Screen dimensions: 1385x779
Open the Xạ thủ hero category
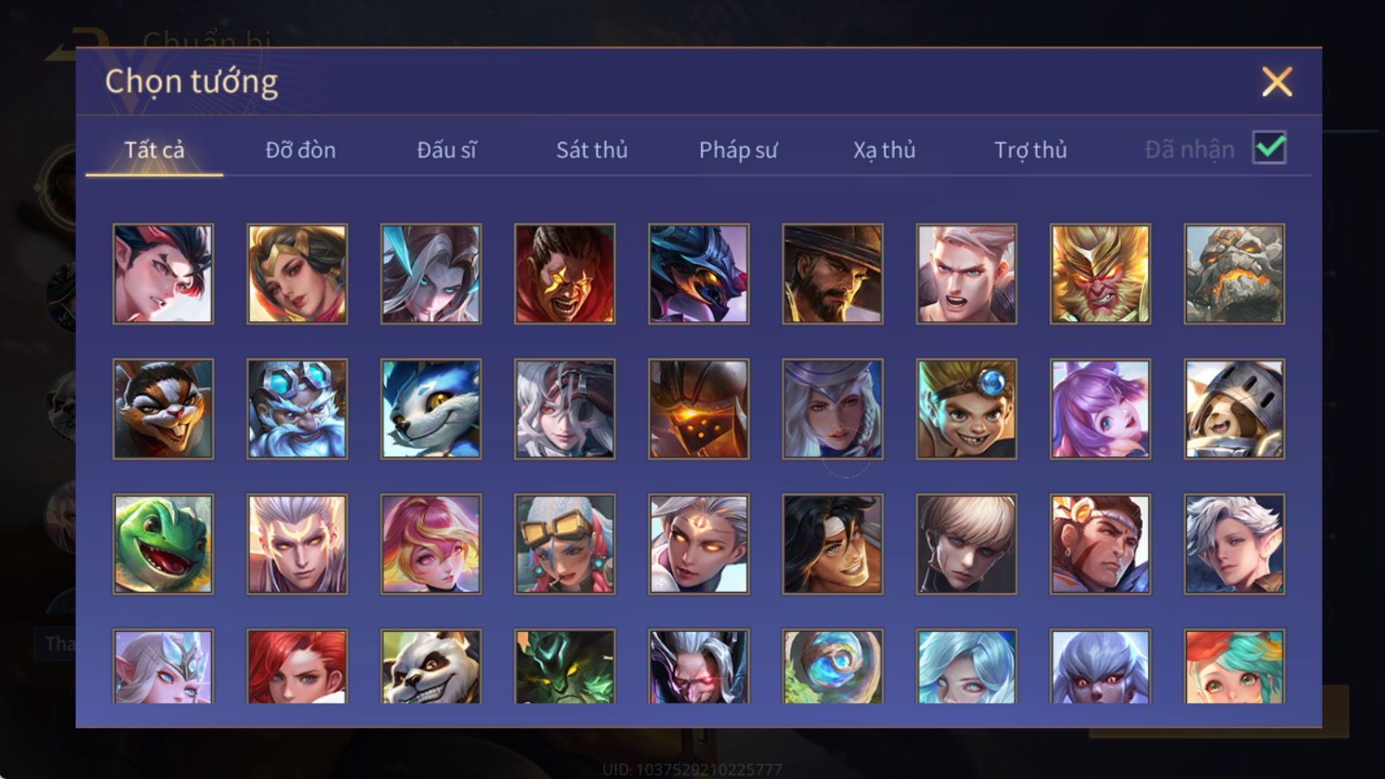(884, 150)
